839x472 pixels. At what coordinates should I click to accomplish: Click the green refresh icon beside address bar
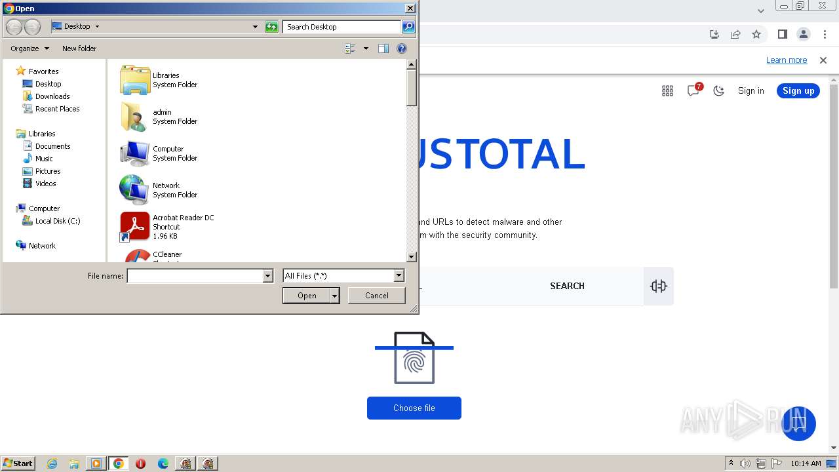click(271, 27)
